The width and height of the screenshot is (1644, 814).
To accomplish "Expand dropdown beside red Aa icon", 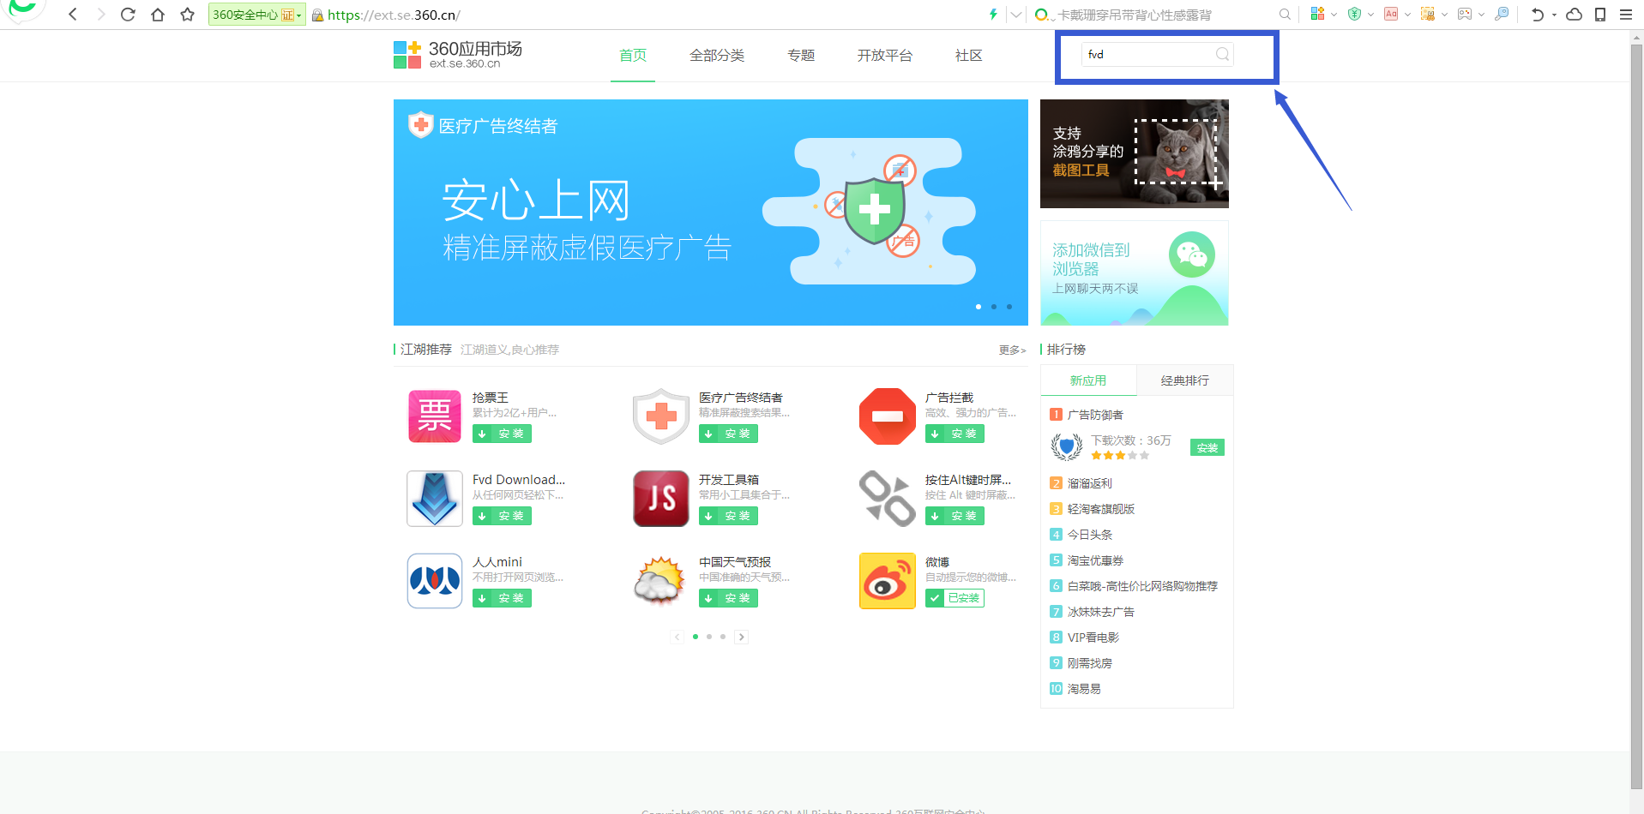I will tap(1407, 15).
